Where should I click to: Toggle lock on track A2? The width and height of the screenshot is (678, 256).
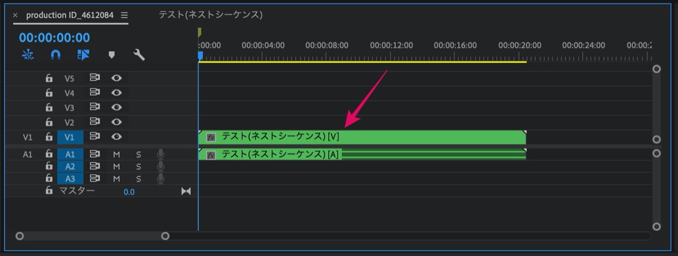49,166
